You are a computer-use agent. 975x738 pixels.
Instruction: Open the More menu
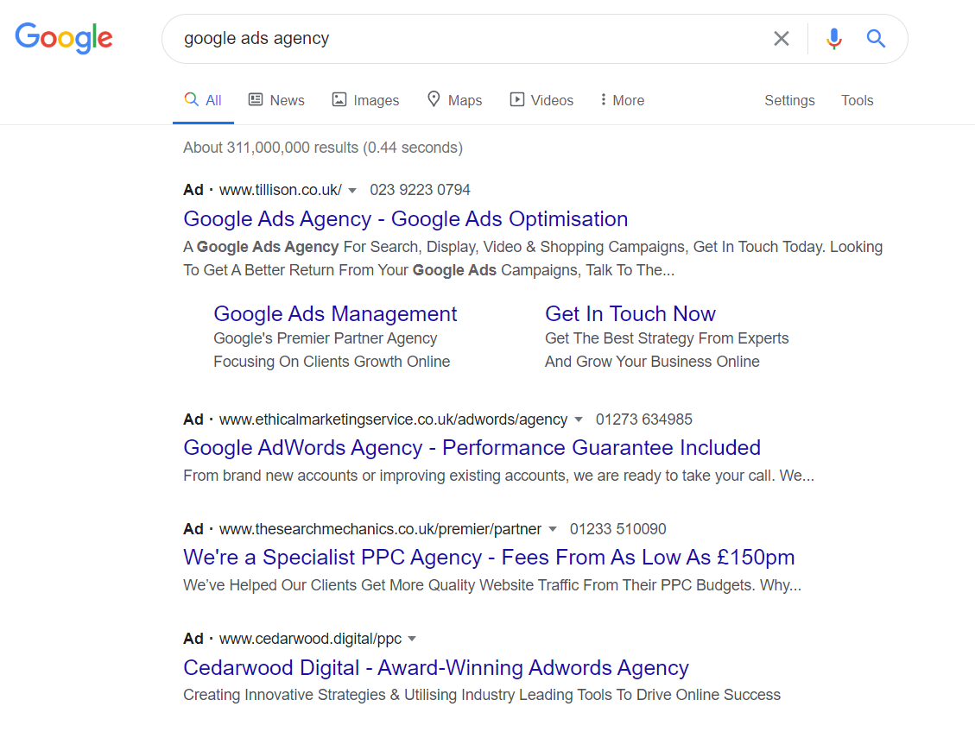pyautogui.click(x=622, y=100)
